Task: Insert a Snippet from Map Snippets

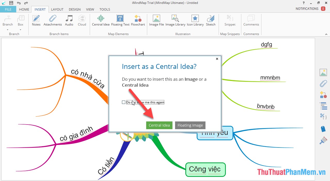Action: [x=230, y=21]
